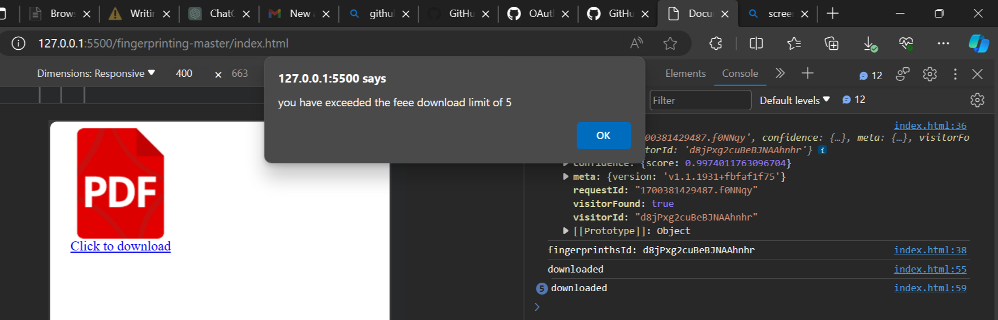Open source link index.html:38
The height and width of the screenshot is (320, 998).
(930, 250)
